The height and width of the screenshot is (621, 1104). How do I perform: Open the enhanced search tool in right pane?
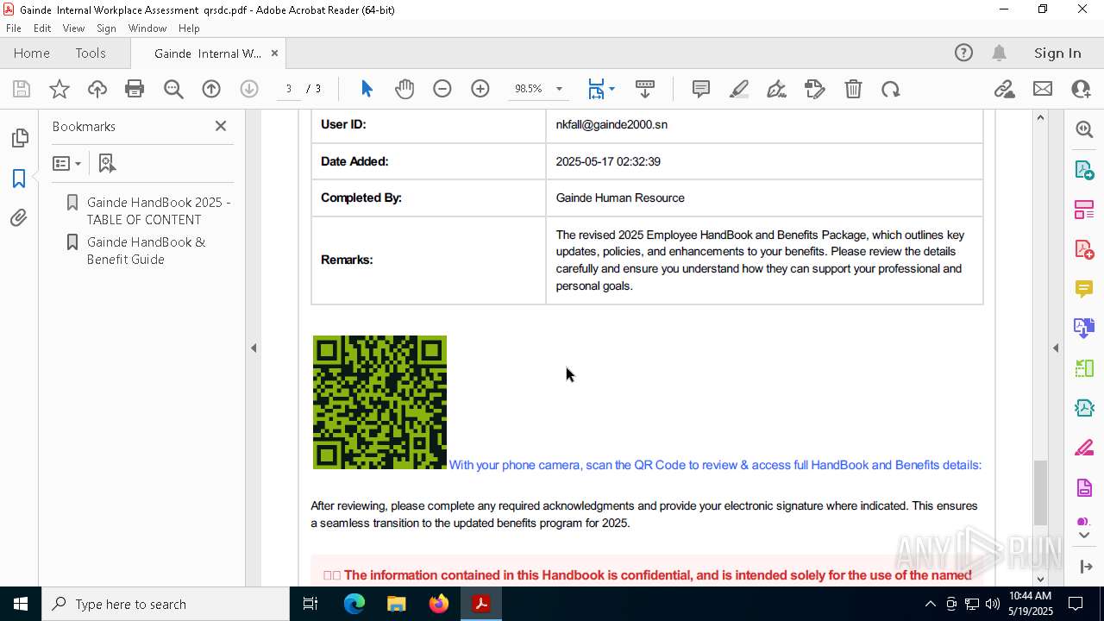[x=1084, y=129]
